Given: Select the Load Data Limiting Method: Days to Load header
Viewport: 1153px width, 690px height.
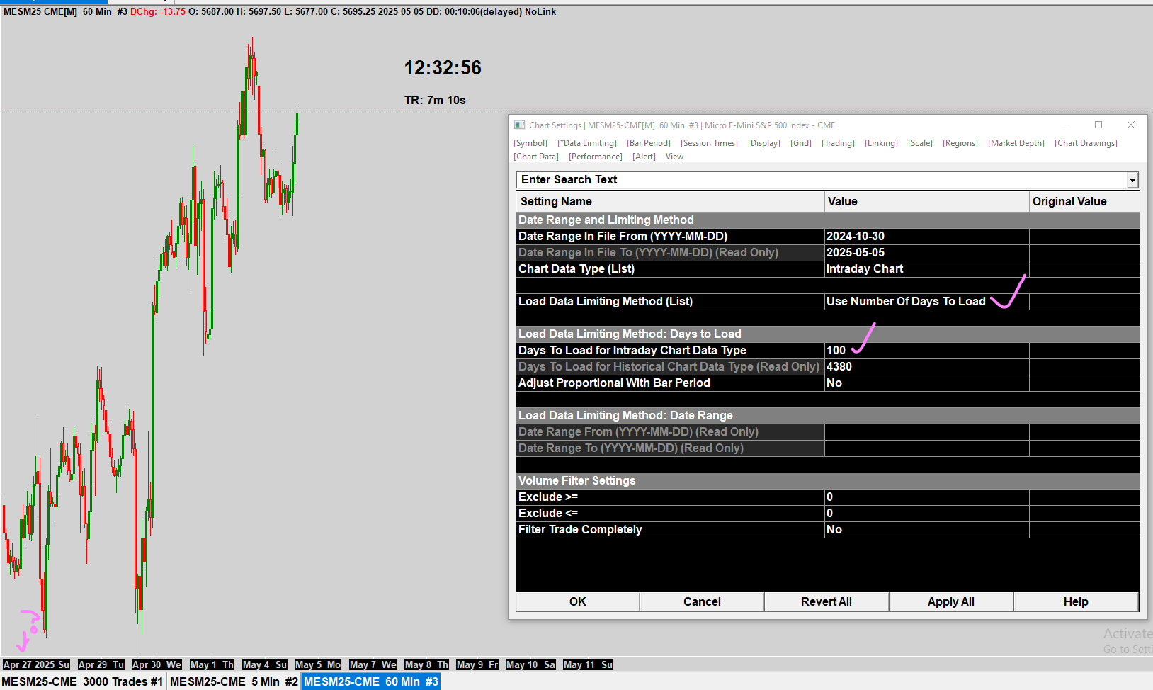Looking at the screenshot, I should [x=828, y=334].
